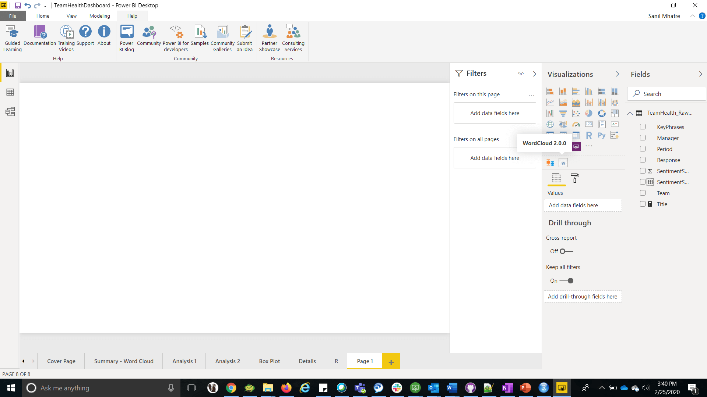707x397 pixels.
Task: Select the Python visual icon
Action: click(x=602, y=136)
